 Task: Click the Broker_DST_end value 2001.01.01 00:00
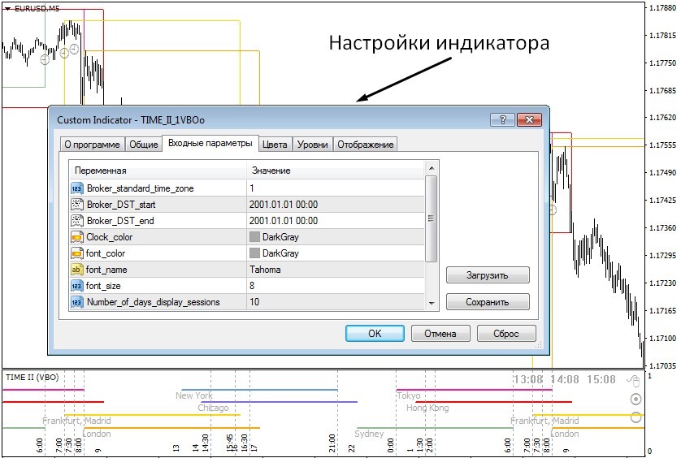(x=284, y=221)
